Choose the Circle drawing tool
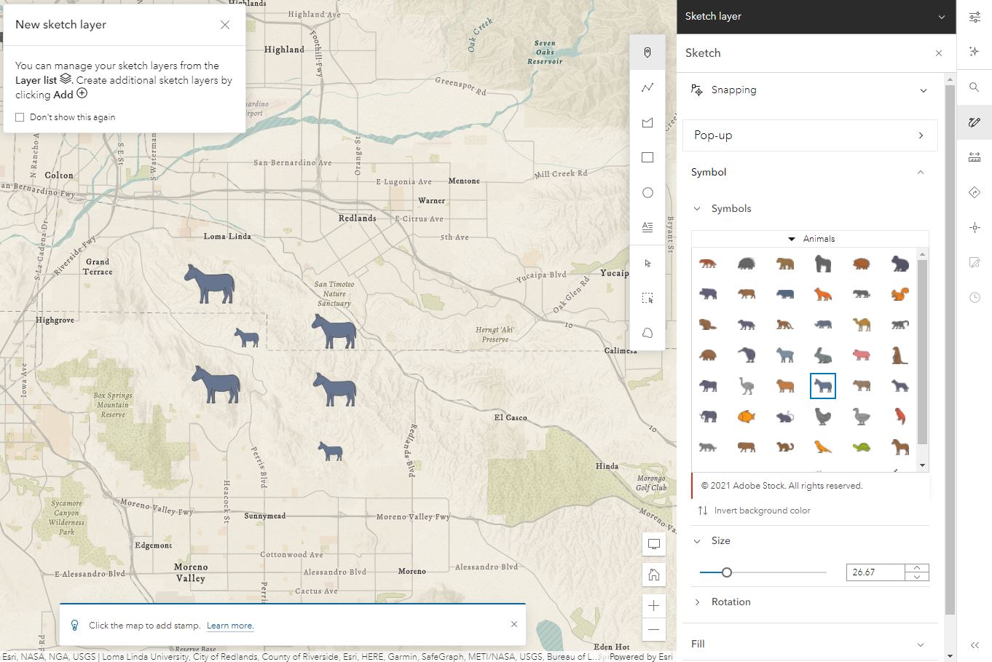 [647, 192]
